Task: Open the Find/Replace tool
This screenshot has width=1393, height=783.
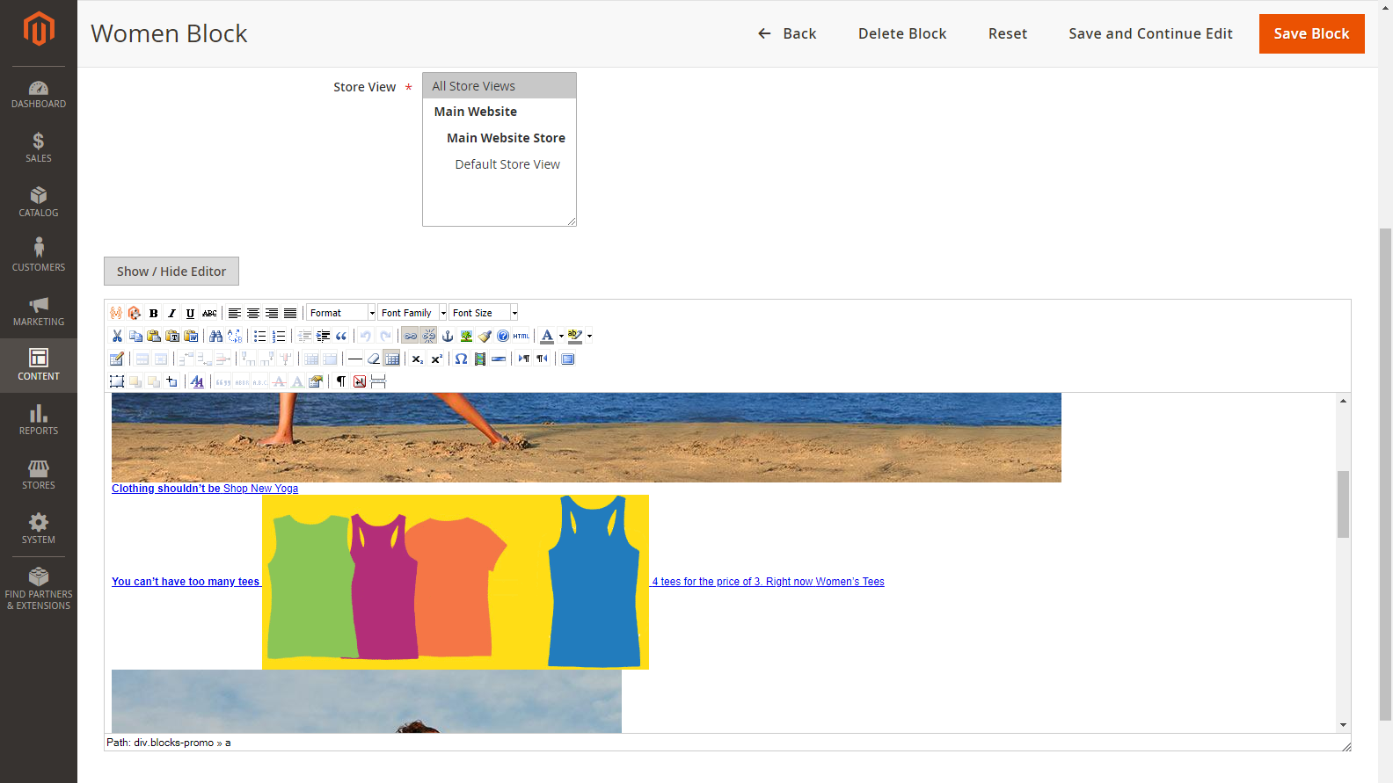Action: pos(235,336)
